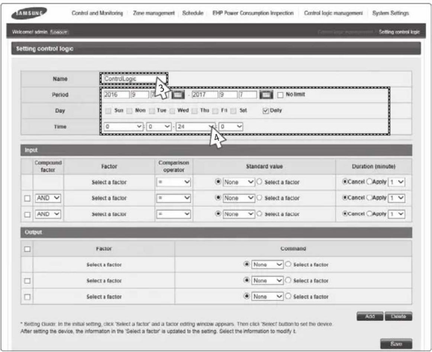This screenshot has height=352, width=432.
Task: Open the end hour dropdown showing 24
Action: pyautogui.click(x=195, y=127)
